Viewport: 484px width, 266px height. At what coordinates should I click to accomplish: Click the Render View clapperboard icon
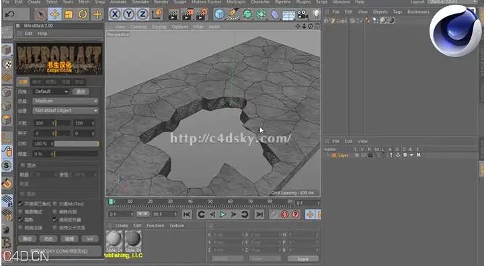pos(173,15)
